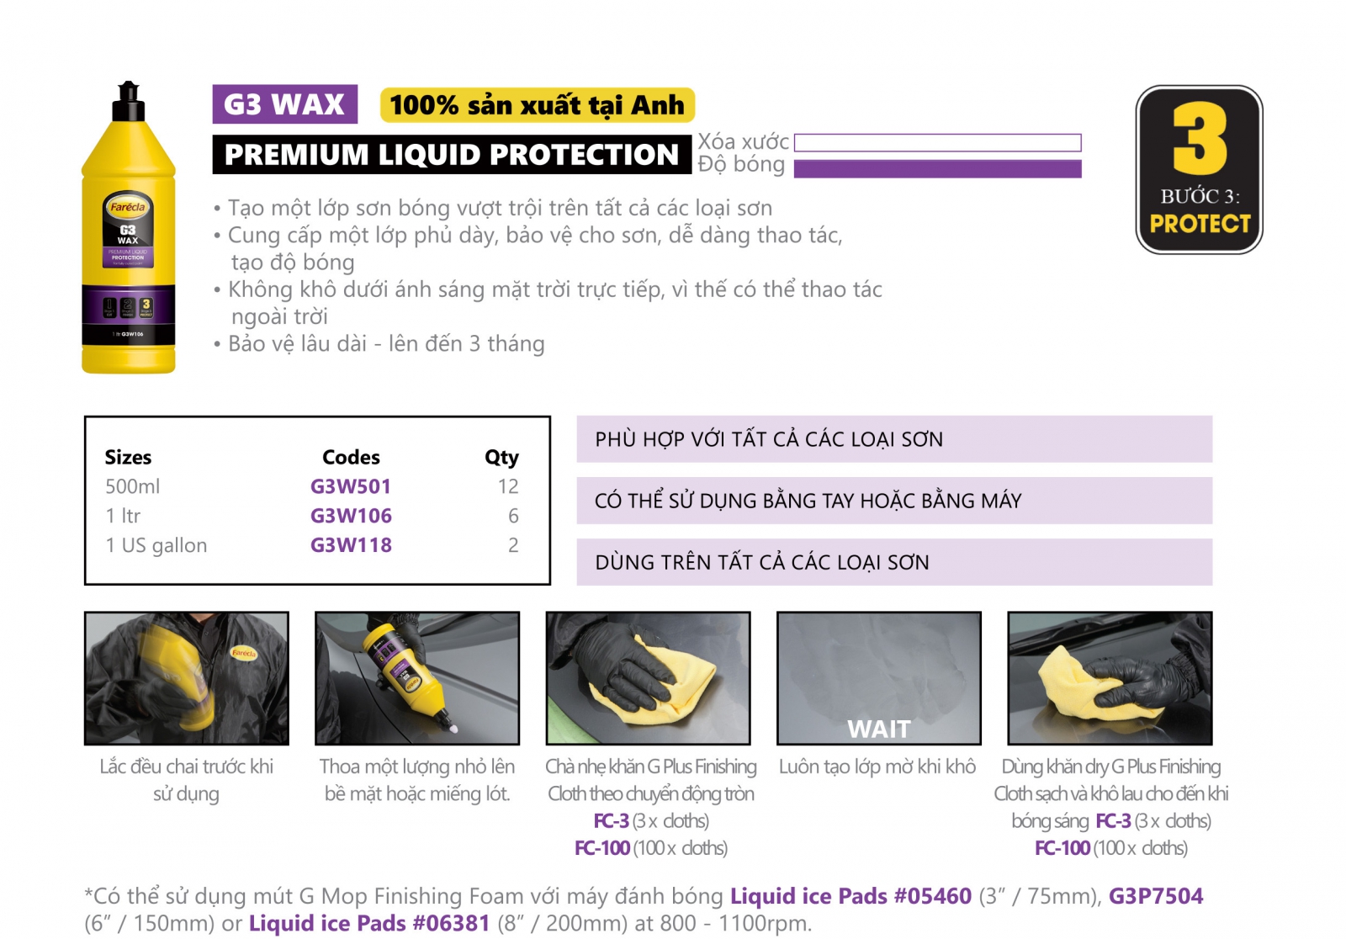This screenshot has width=1346, height=939.
Task: Click the Step 3 Protect badge
Action: [x=1199, y=169]
